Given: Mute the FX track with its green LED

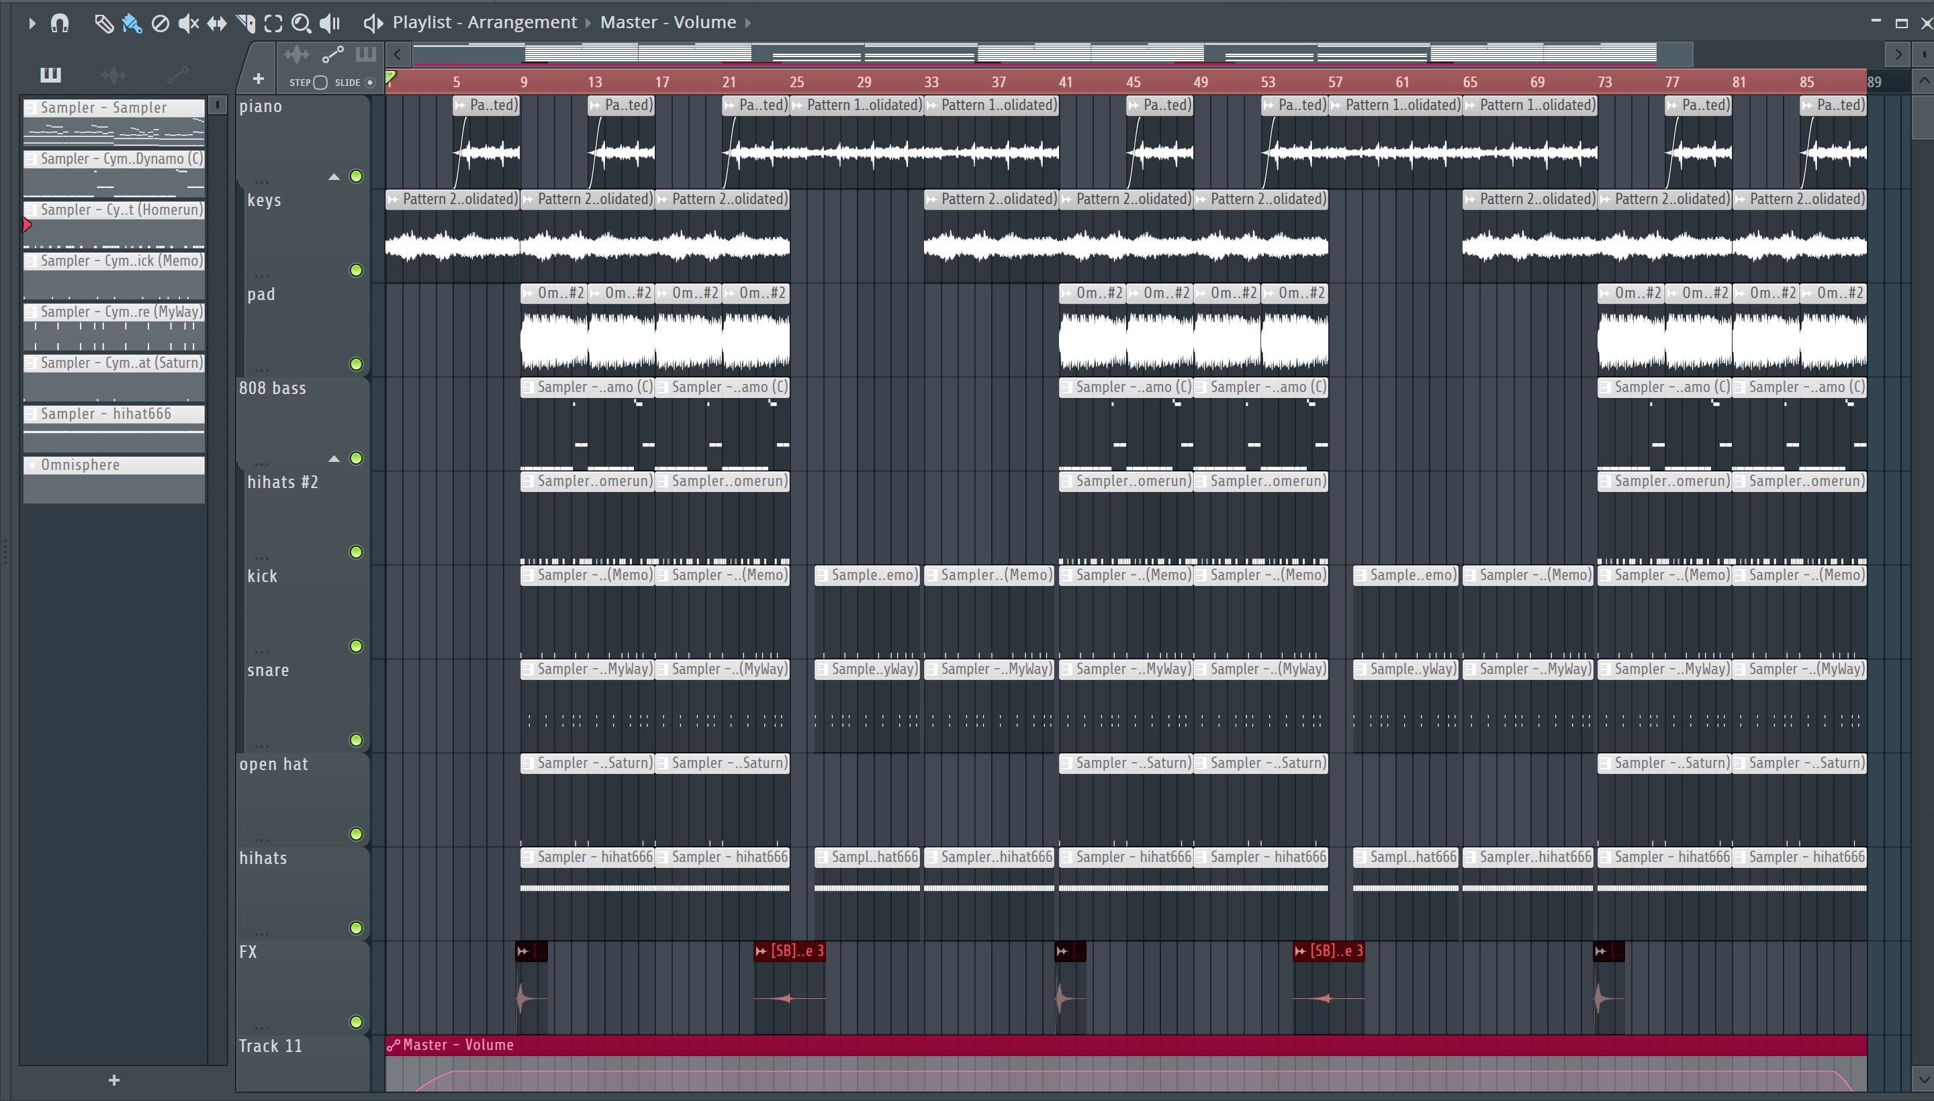Looking at the screenshot, I should point(355,1022).
